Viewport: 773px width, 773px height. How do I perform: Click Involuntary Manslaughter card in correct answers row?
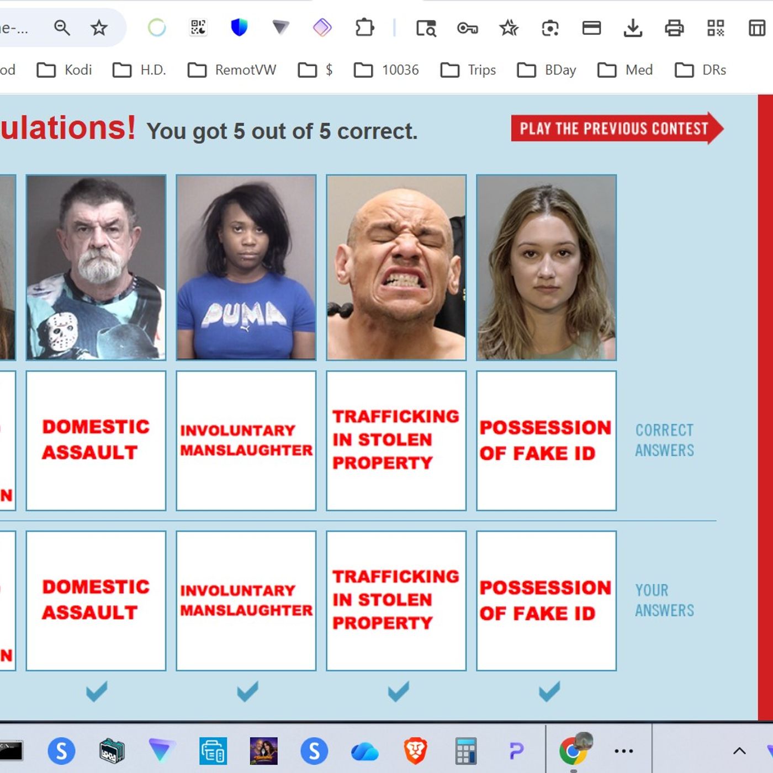pyautogui.click(x=246, y=441)
